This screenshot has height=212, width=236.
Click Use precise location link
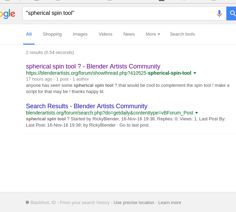(x=134, y=203)
